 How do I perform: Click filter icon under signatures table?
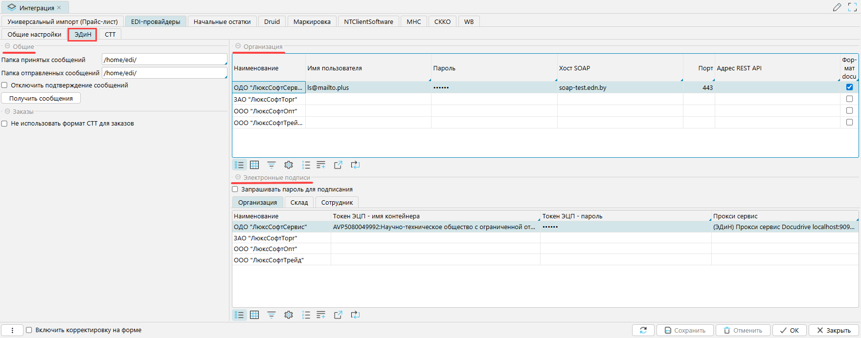272,315
